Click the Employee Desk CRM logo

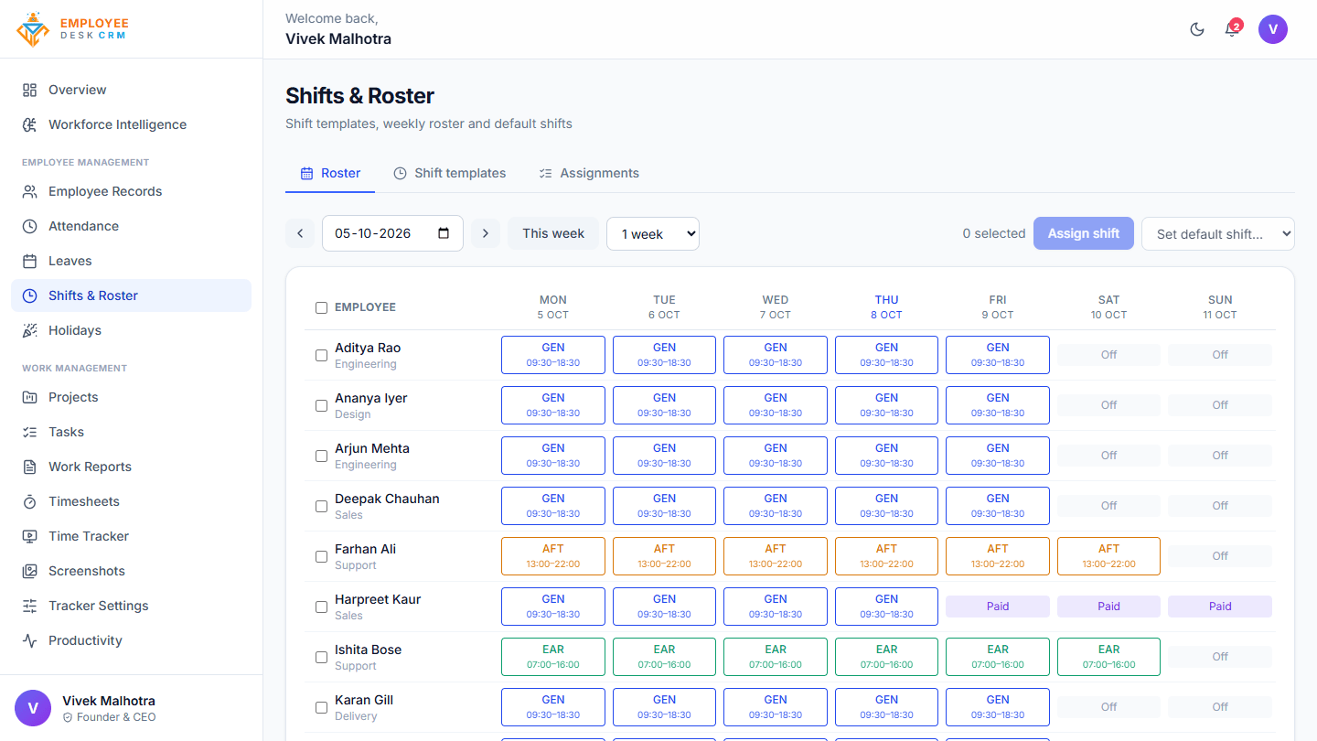click(72, 29)
